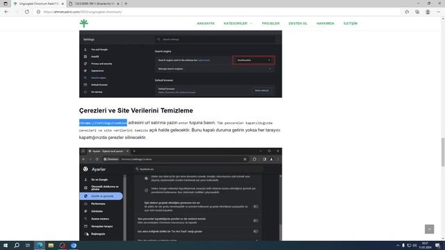This screenshot has width=445, height=250.
Task: Click the 'Tüm pencereler kapatıldığında' code text
Action: tap(245, 123)
